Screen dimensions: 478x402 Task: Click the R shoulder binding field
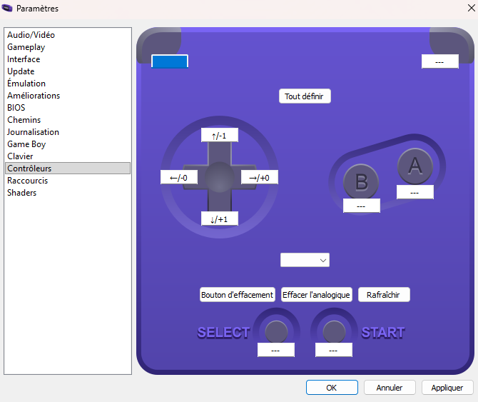point(439,61)
